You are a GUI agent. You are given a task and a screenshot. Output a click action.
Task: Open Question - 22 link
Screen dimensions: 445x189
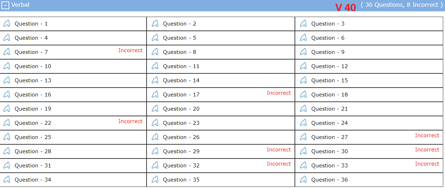[x=33, y=123]
